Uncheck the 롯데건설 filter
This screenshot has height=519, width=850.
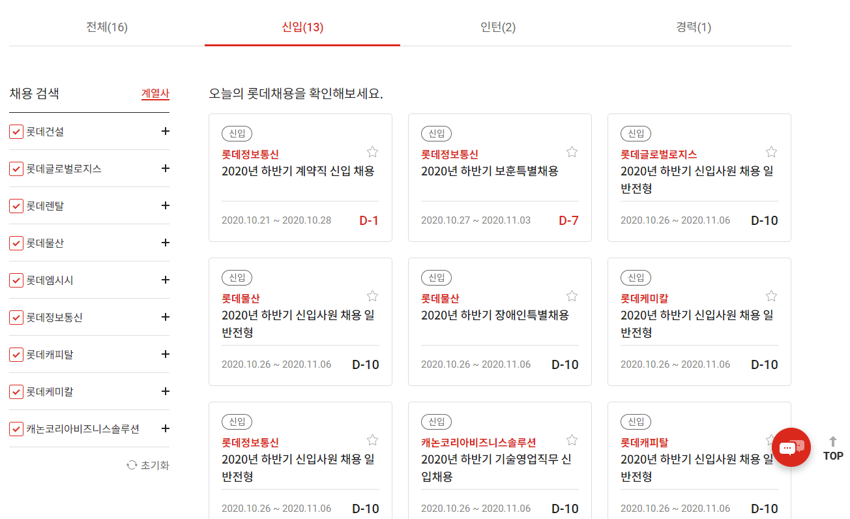tap(16, 132)
